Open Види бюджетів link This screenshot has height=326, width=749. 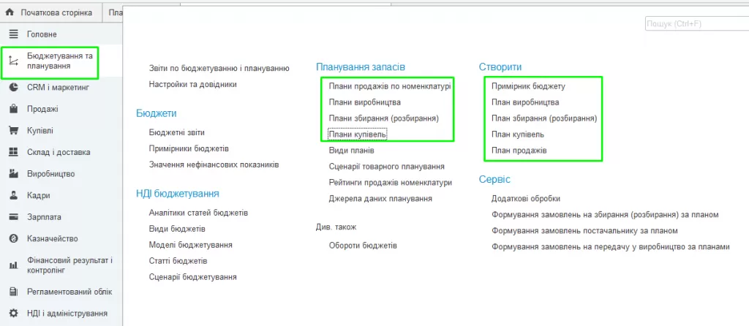click(177, 229)
